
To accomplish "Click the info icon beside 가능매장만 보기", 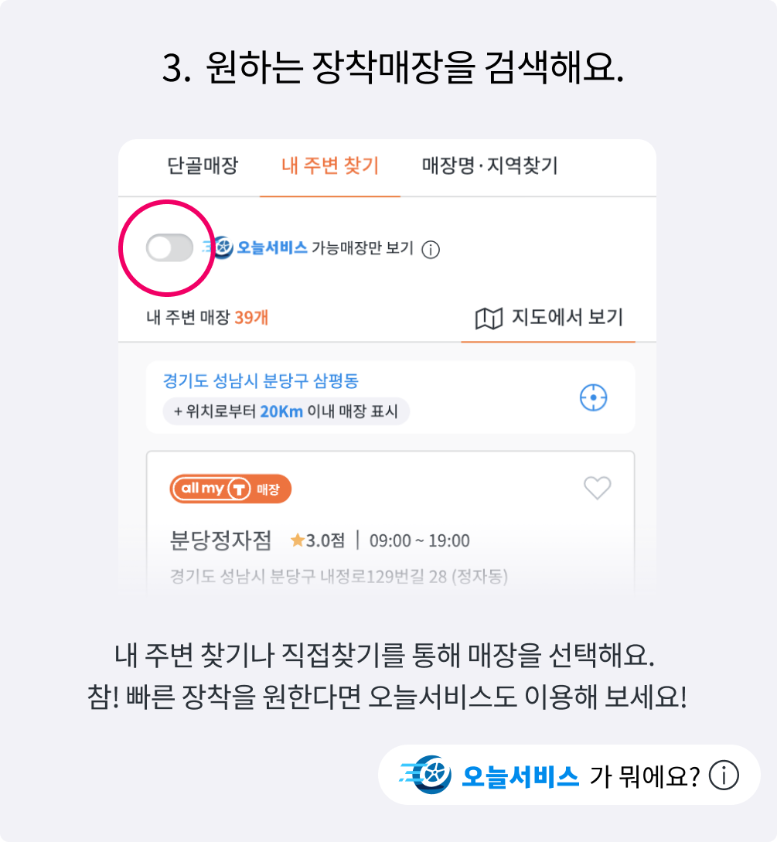I will [431, 249].
